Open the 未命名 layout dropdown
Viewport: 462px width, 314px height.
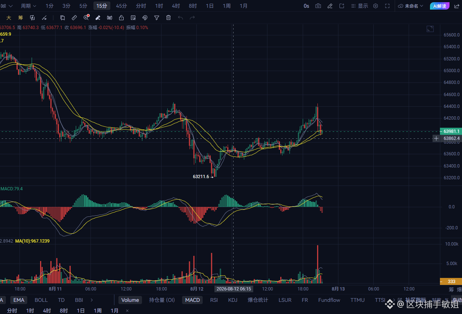point(411,6)
